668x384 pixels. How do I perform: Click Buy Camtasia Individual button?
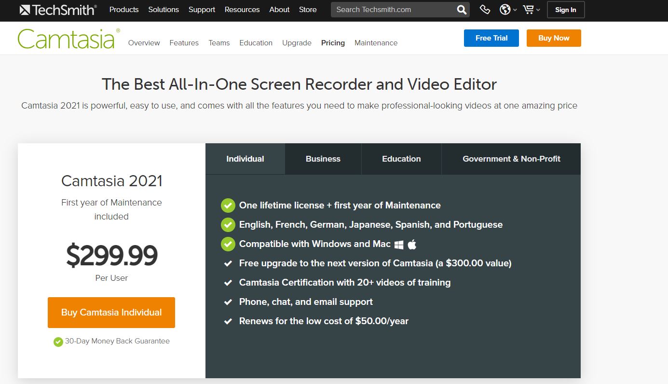click(x=111, y=313)
